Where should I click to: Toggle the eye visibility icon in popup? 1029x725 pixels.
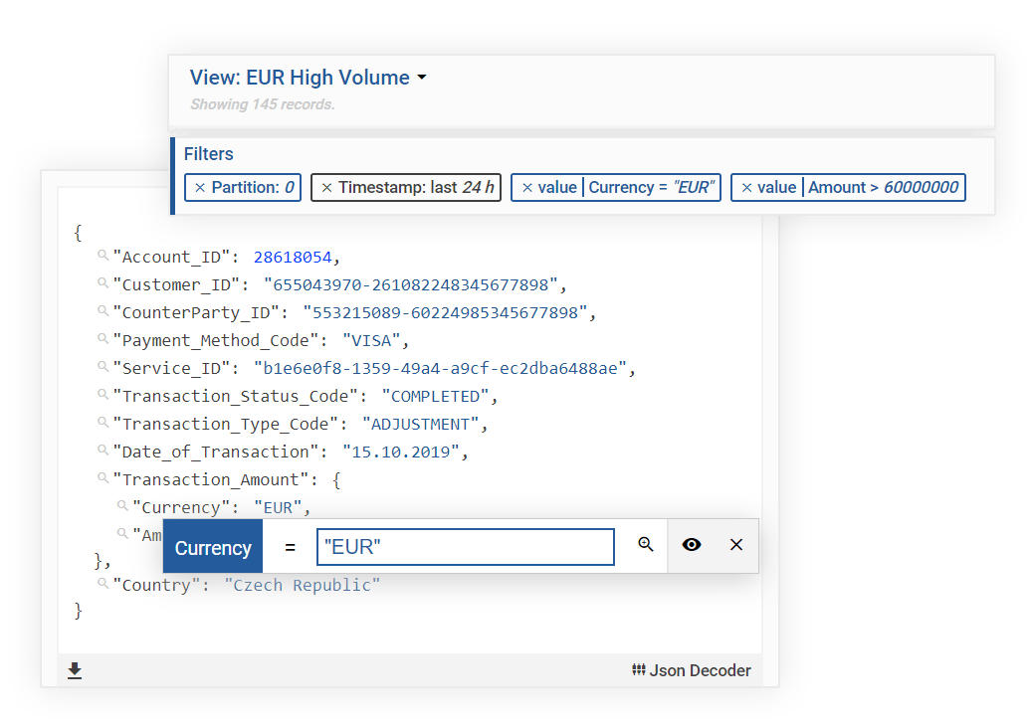(692, 545)
